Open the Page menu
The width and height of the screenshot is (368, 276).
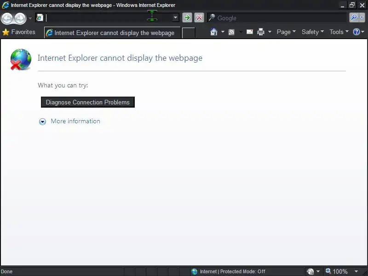[286, 32]
